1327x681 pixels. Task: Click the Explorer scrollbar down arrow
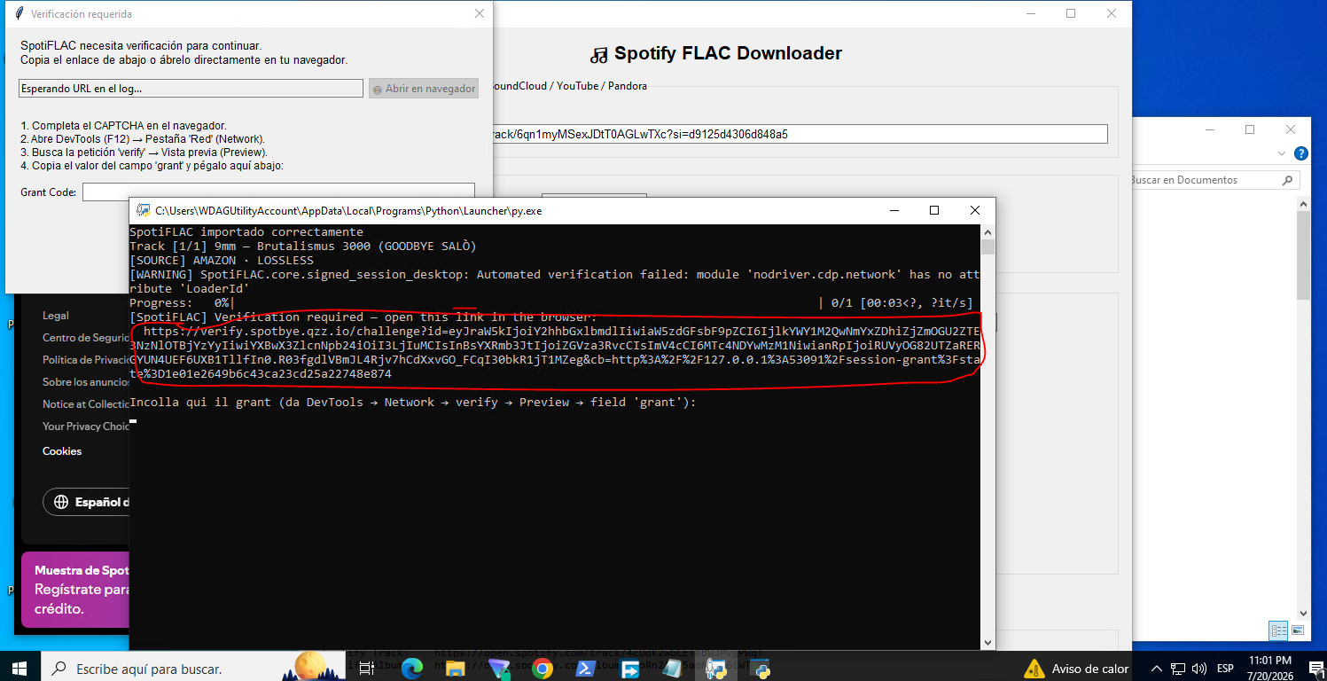click(1303, 612)
